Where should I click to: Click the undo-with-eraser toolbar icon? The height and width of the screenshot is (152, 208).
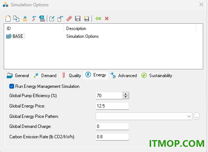(34, 19)
